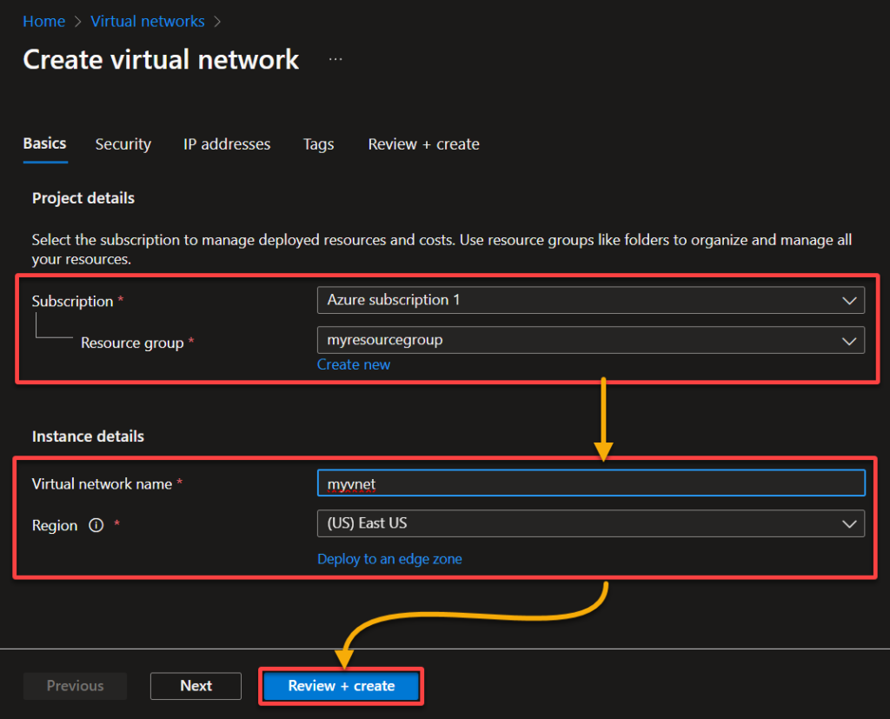
Task: Open Virtual networks from the breadcrumb
Action: (147, 21)
